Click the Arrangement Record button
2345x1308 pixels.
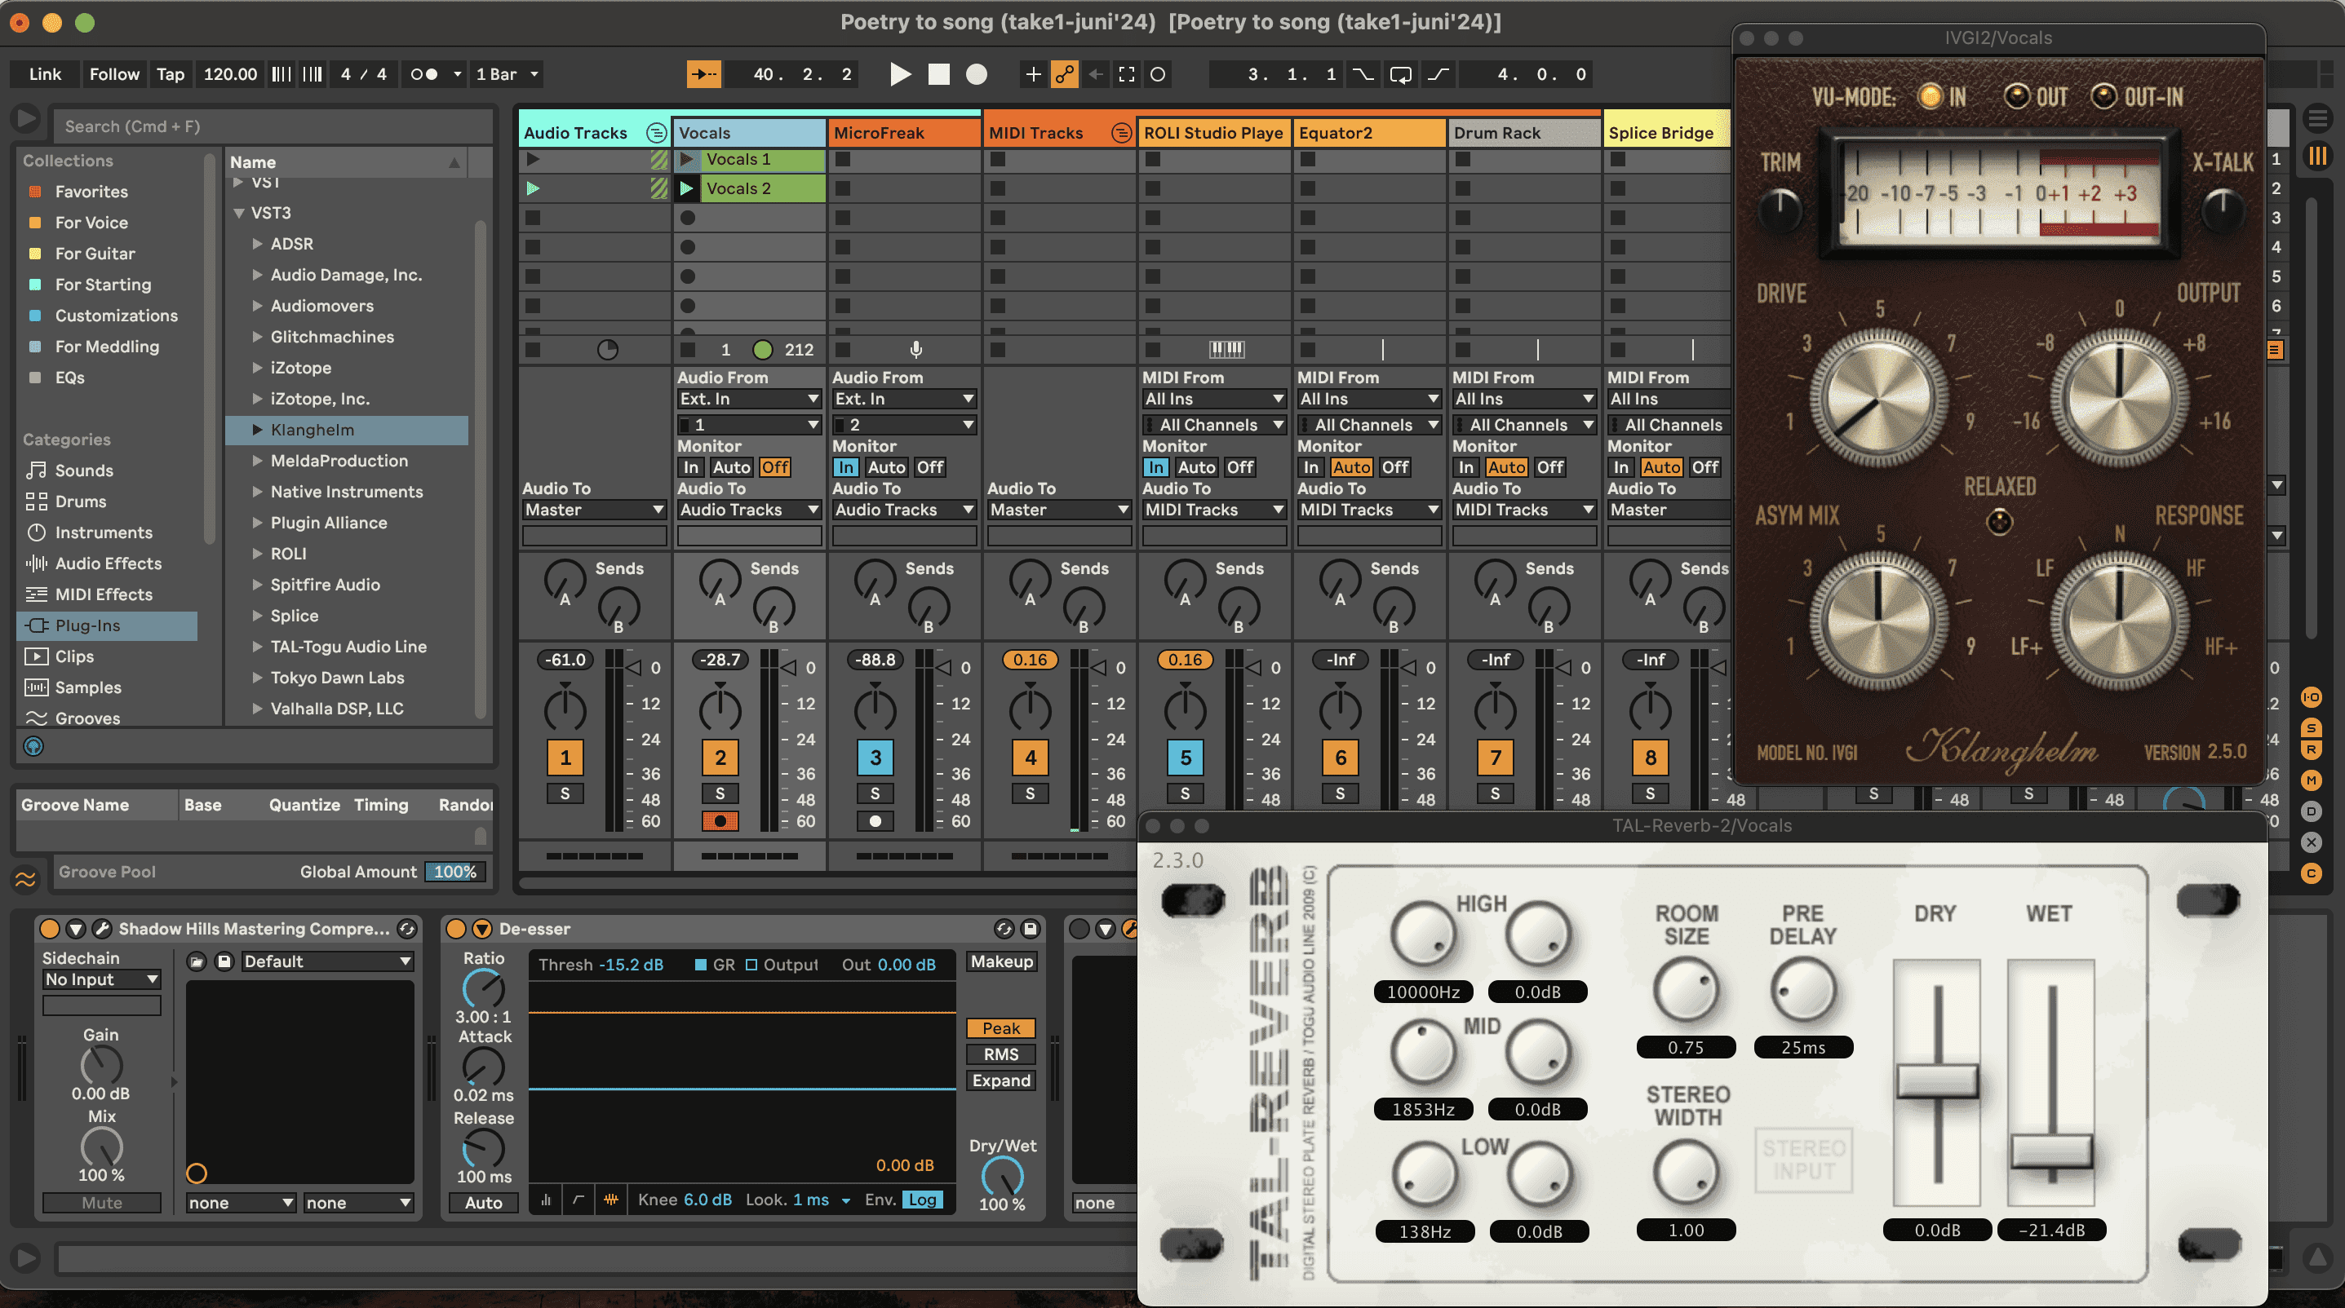tap(976, 74)
